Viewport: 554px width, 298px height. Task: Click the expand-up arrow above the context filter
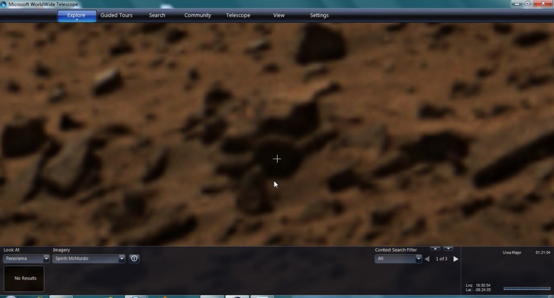point(435,249)
